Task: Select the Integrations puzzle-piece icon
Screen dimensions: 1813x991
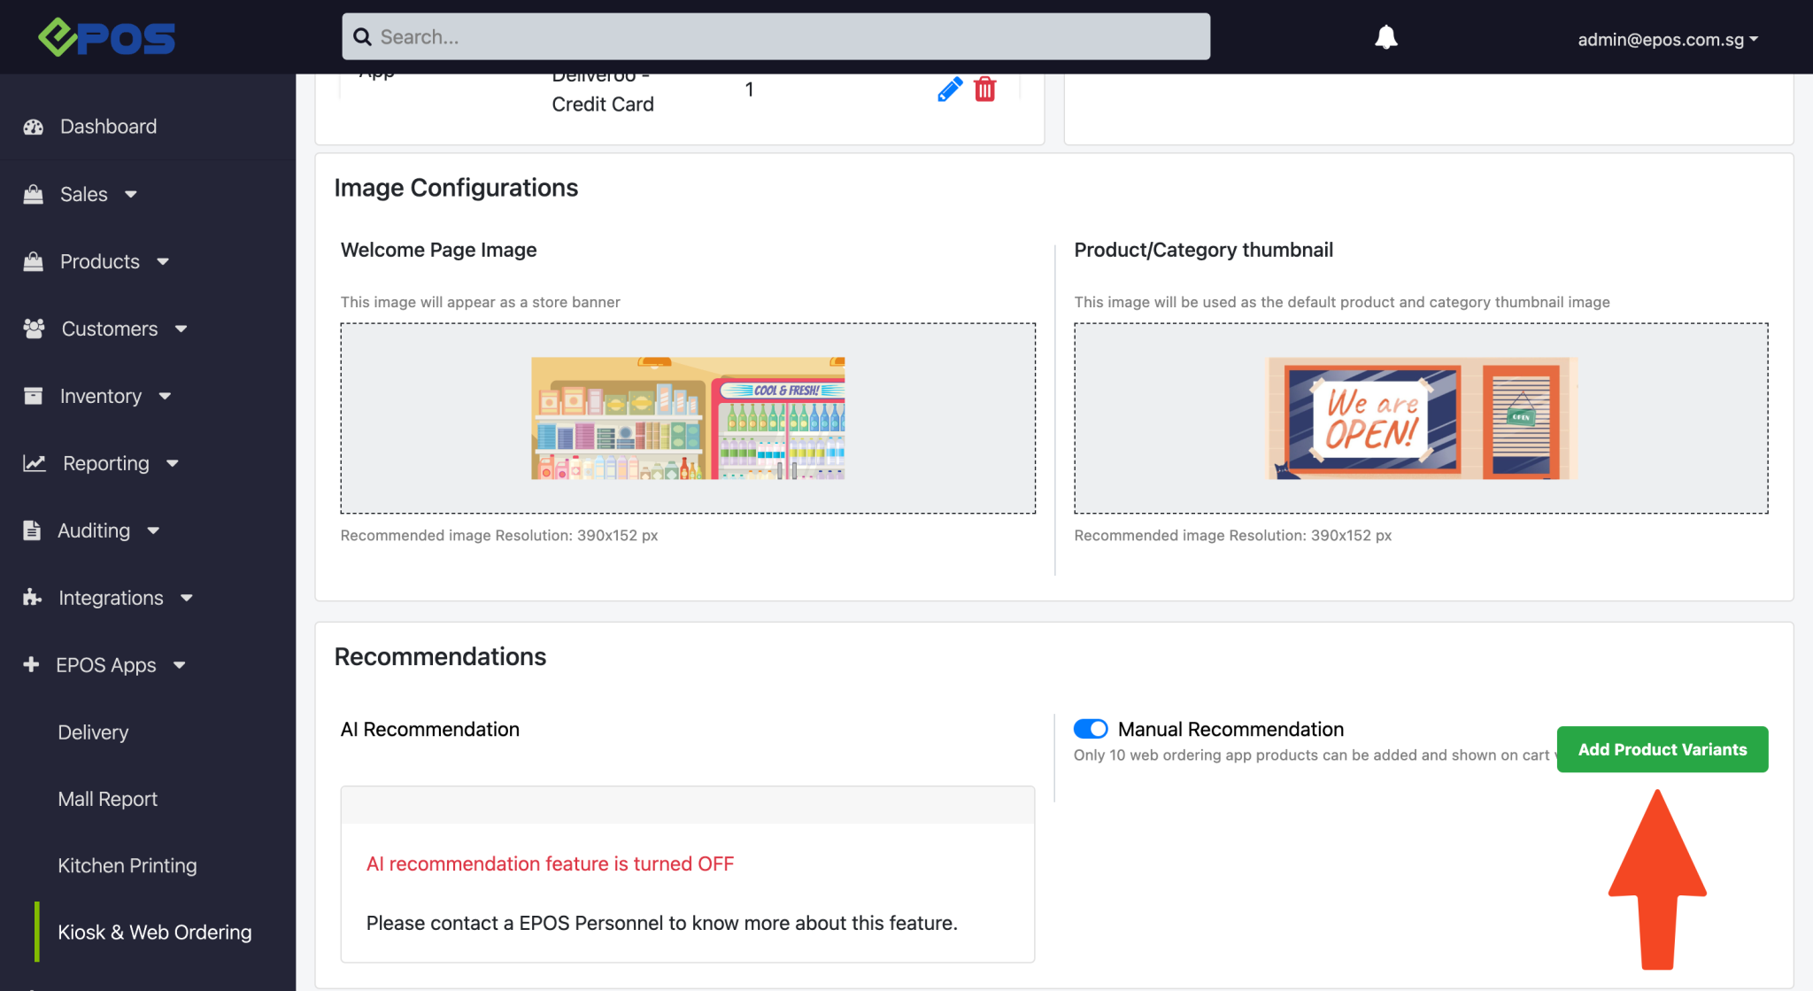Action: (33, 597)
